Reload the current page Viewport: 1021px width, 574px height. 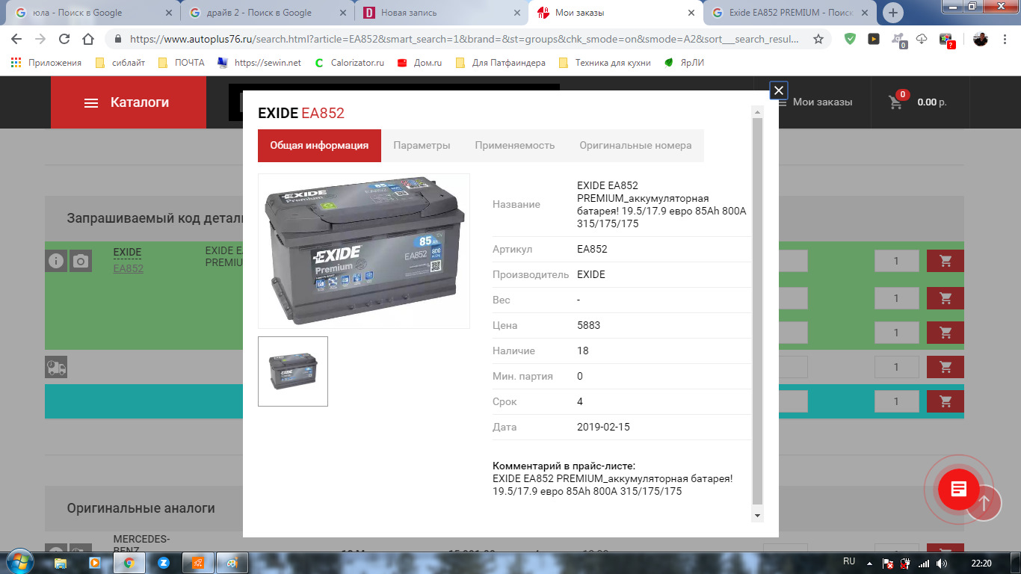click(64, 39)
